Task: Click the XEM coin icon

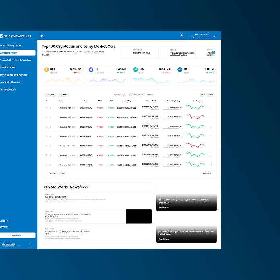Action: (135, 70)
